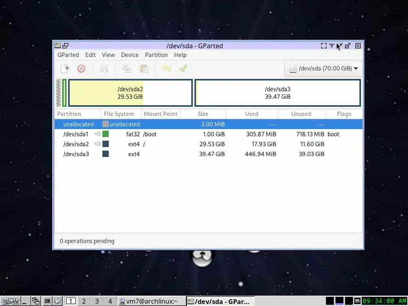Click the window menu icon in GParted title bar
Image resolution: width=408 pixels, height=306 pixels.
[x=58, y=46]
